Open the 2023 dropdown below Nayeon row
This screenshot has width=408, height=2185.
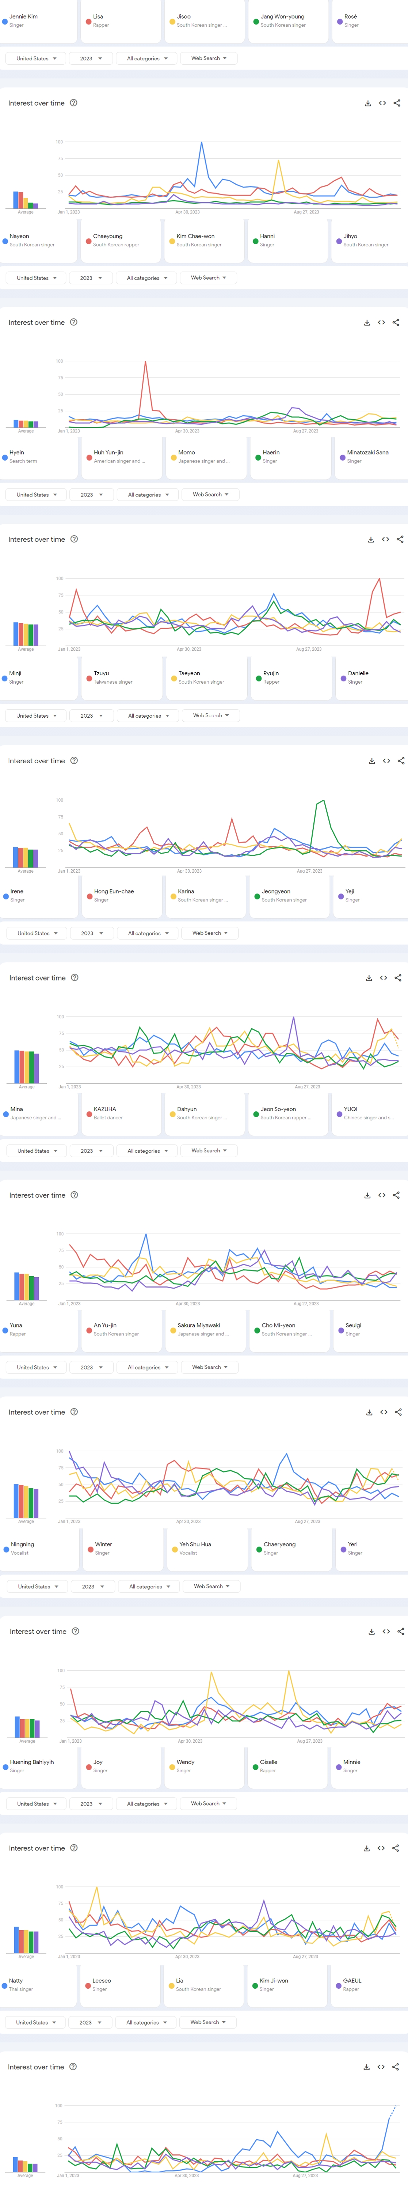(x=90, y=278)
